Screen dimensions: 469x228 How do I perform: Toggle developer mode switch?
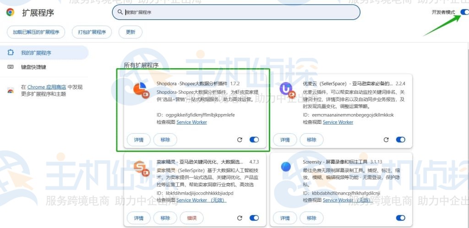tap(464, 12)
